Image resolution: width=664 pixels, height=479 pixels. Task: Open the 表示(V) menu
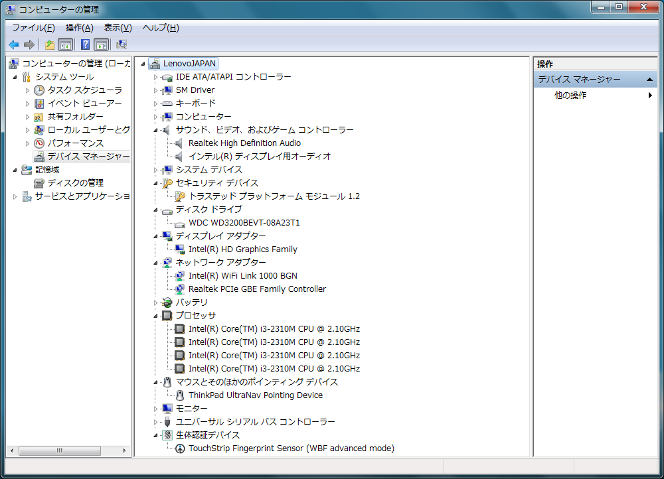(x=118, y=28)
